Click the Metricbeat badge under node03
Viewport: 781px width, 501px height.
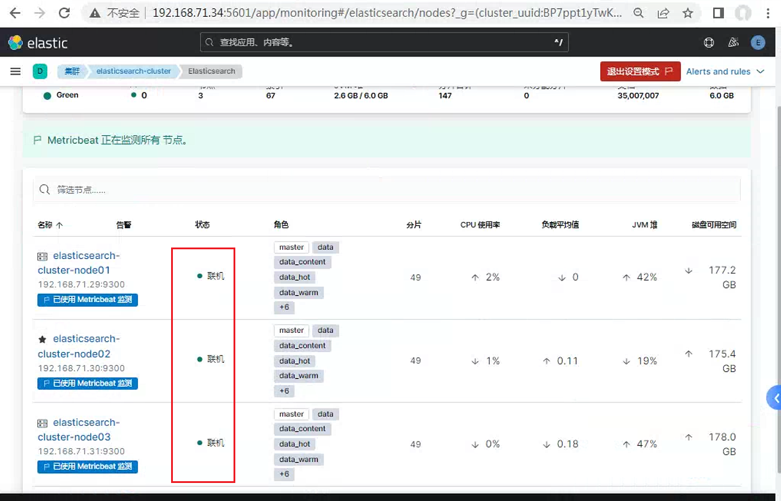click(x=88, y=467)
